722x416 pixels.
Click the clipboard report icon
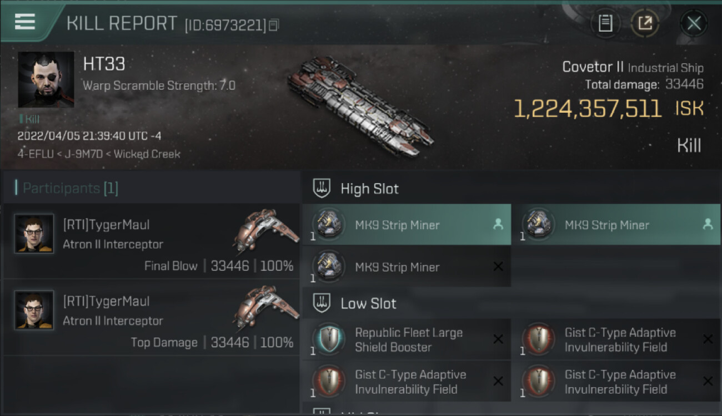tap(605, 23)
